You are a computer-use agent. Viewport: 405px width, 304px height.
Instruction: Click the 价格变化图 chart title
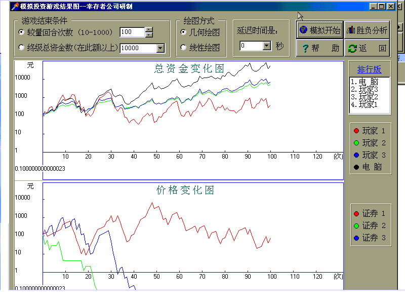click(185, 190)
